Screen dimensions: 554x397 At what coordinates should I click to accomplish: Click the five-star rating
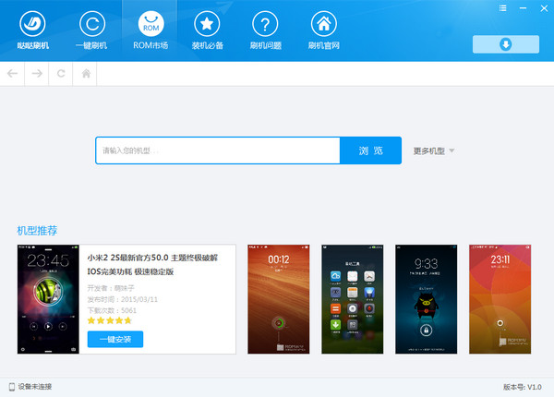(x=110, y=320)
